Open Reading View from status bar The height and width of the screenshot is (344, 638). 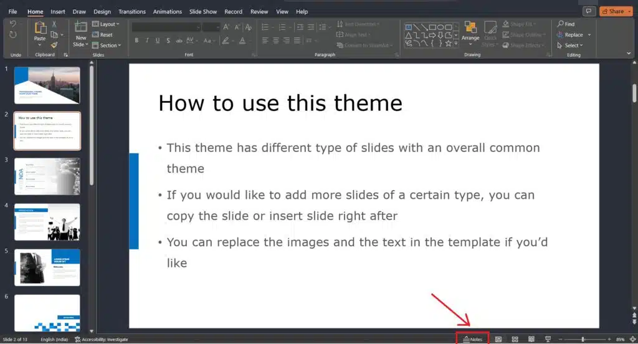(x=531, y=339)
